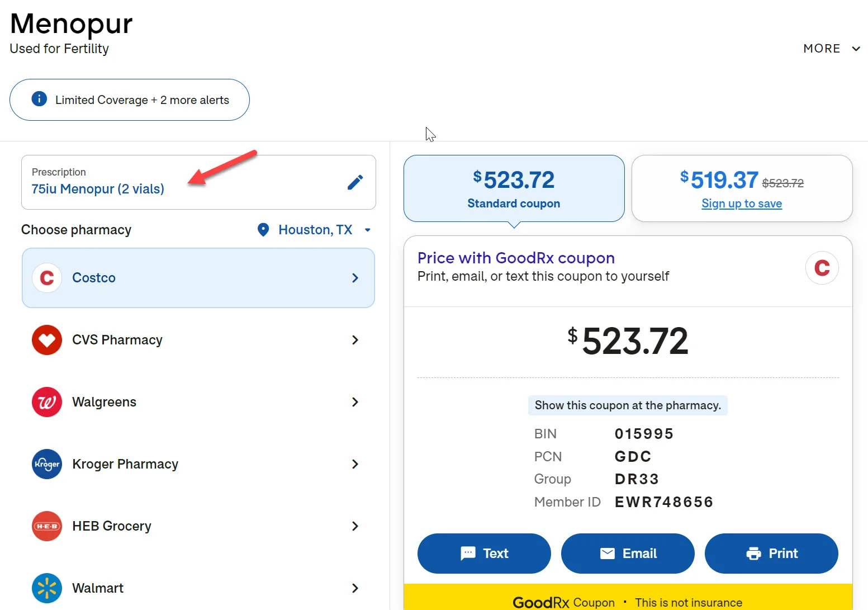
Task: Click the blue info alert icon
Action: point(39,100)
